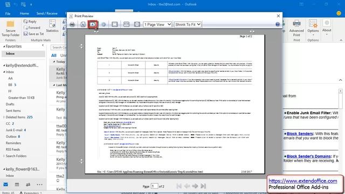The image size is (345, 194).
Task: Open more navigation options ellipsis
Action: tap(39, 184)
